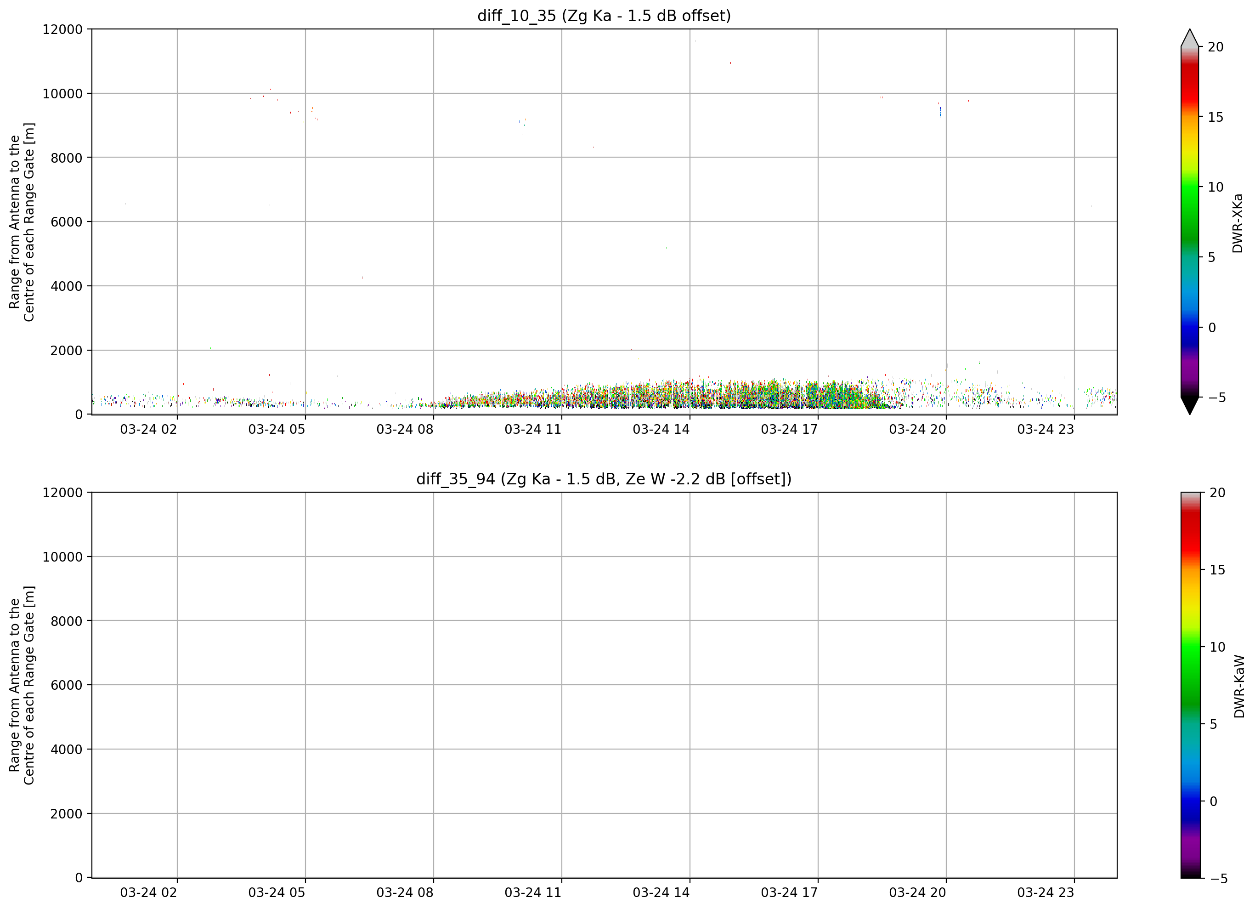Image resolution: width=1255 pixels, height=909 pixels.
Task: Click the 5 tick on DWR-XKa colorbar
Action: click(1212, 257)
